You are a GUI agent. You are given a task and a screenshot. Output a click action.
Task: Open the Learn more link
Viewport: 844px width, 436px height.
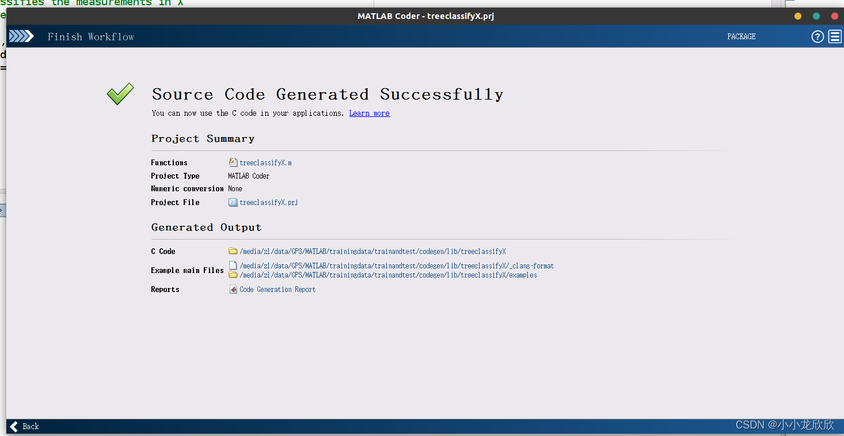tap(369, 113)
